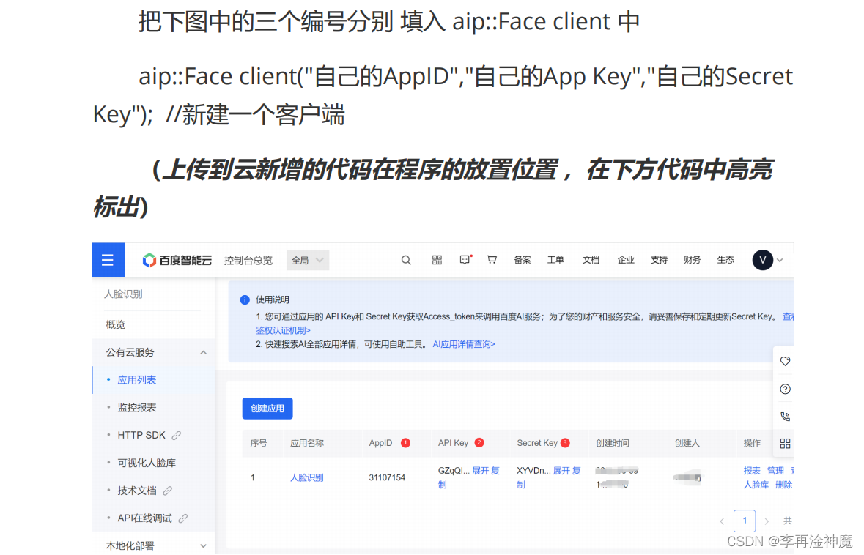Screen dimensions: 864x555
Task: Open API在线调试 in the sidebar
Action: point(144,518)
